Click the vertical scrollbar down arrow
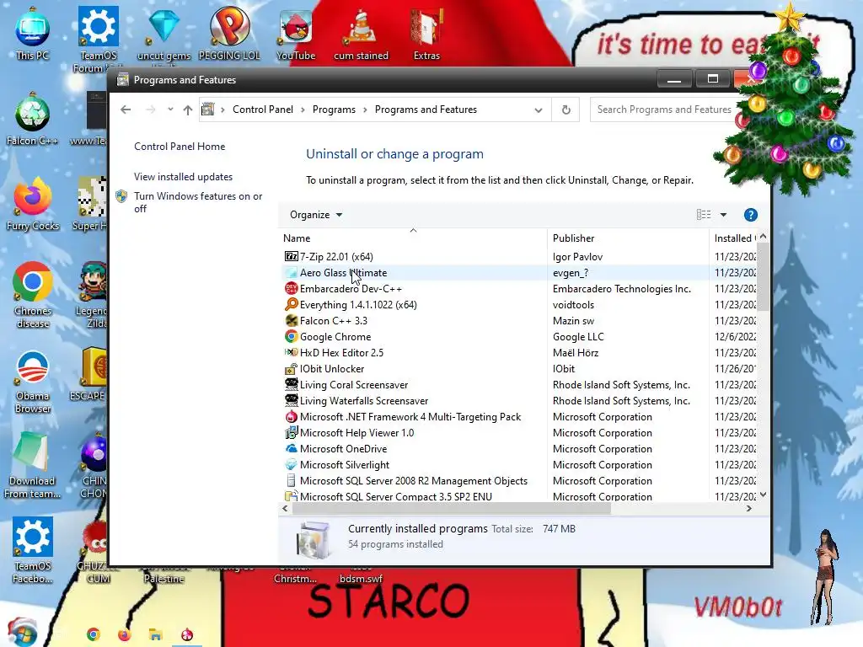Screen dimensions: 863x647 (763, 495)
